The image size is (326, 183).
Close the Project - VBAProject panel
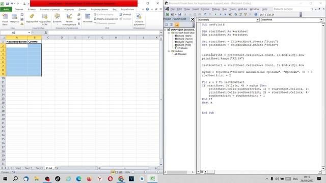pos(193,19)
